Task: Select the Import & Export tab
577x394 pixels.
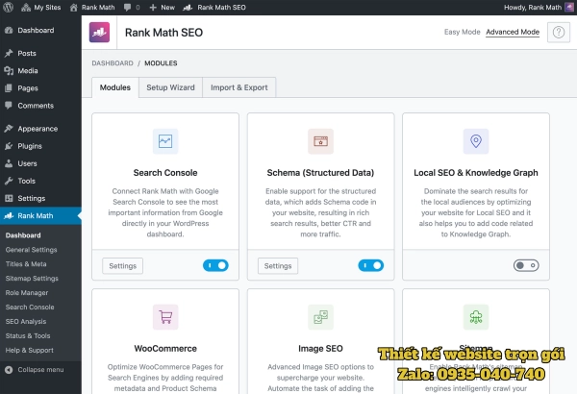Action: point(238,87)
